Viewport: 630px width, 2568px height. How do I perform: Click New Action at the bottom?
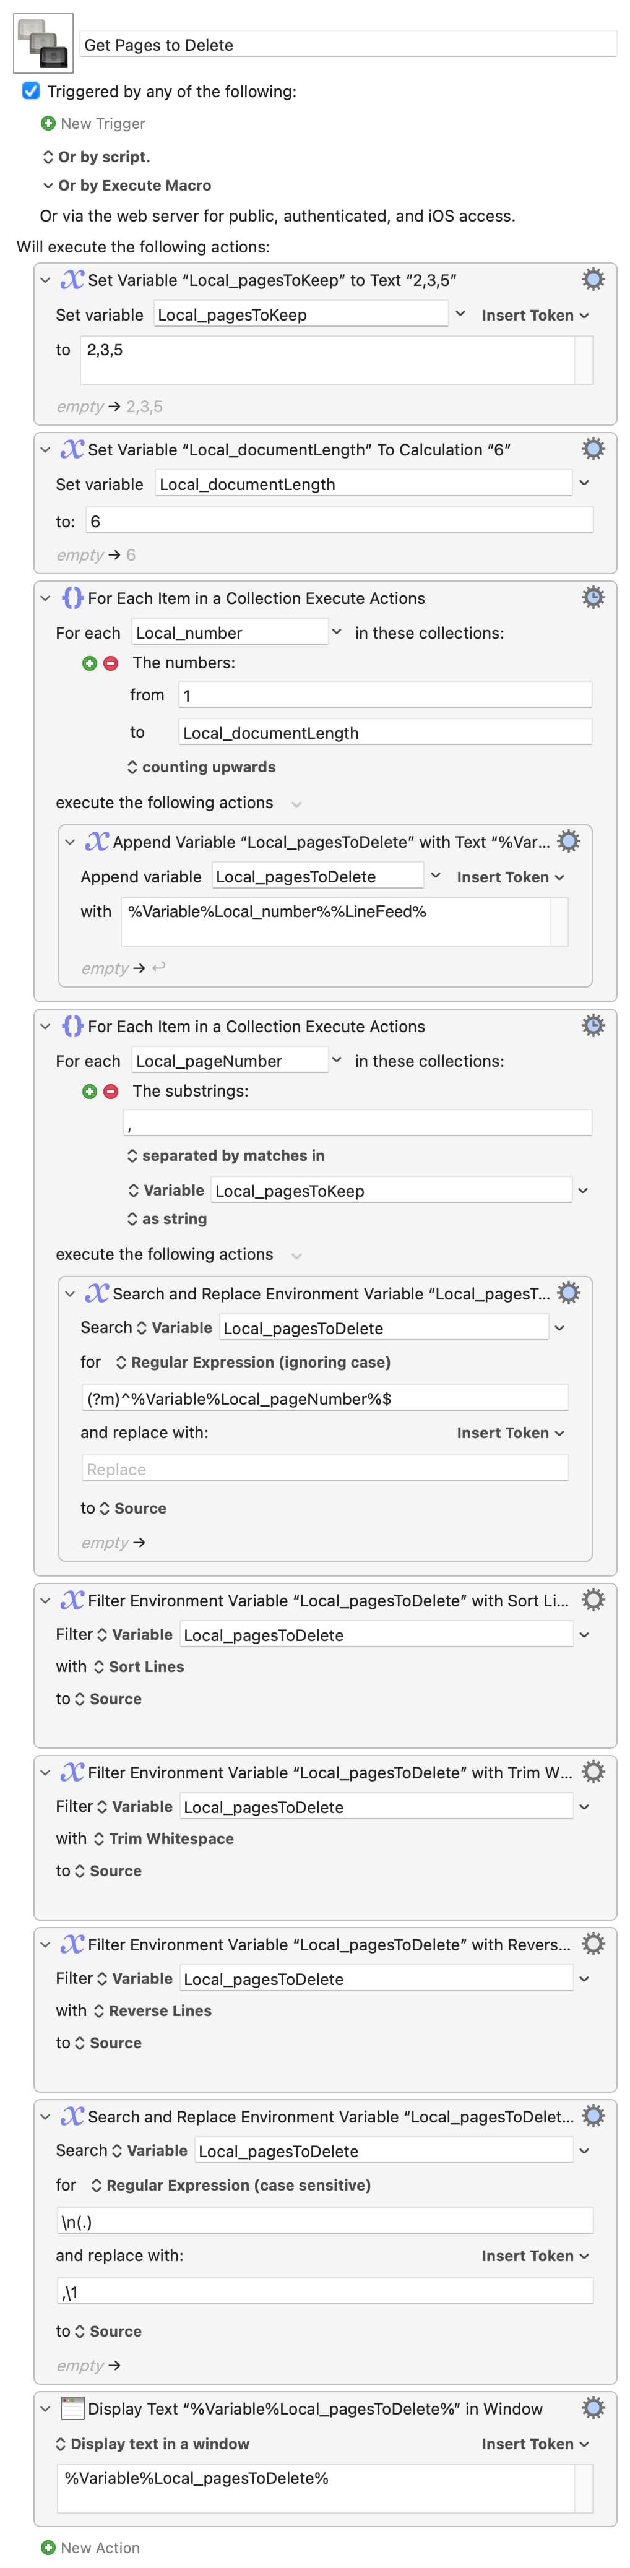pyautogui.click(x=90, y=2547)
